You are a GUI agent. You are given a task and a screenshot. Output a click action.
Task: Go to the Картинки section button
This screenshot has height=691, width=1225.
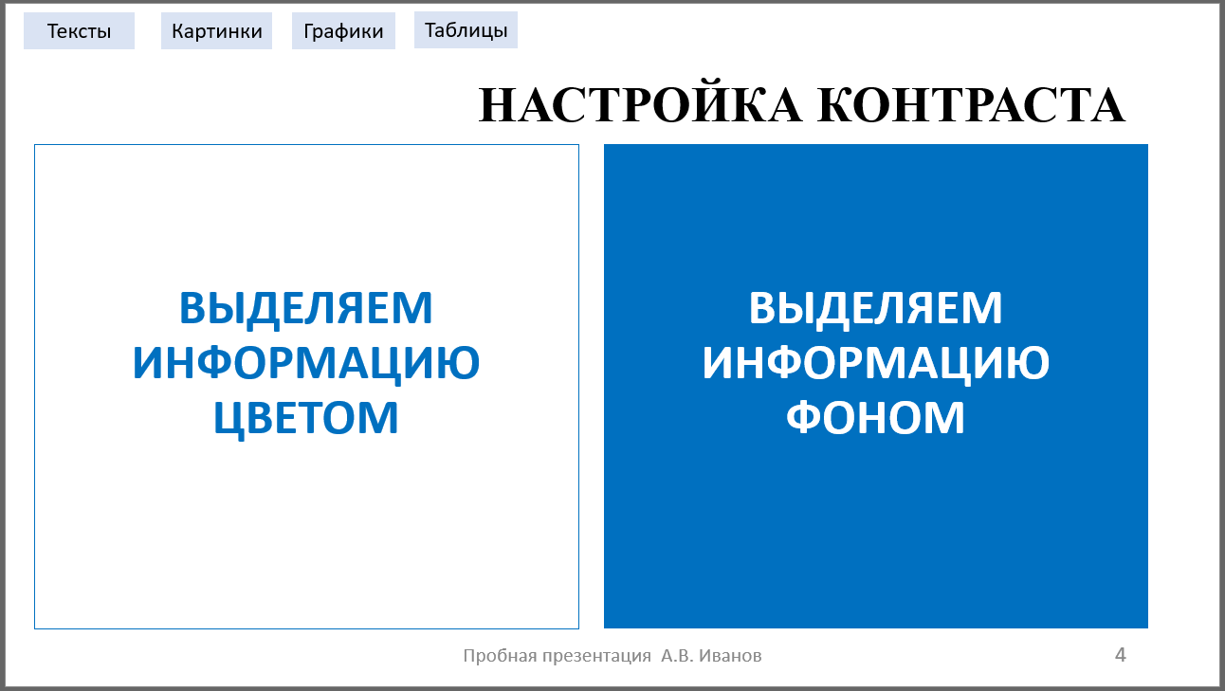216,31
